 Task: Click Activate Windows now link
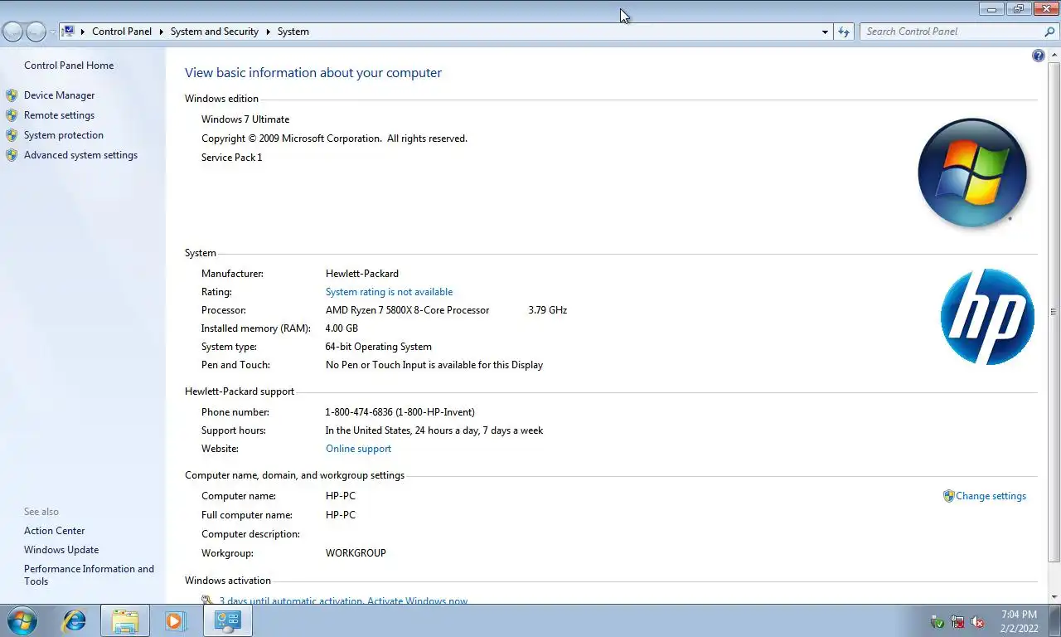[x=417, y=601]
